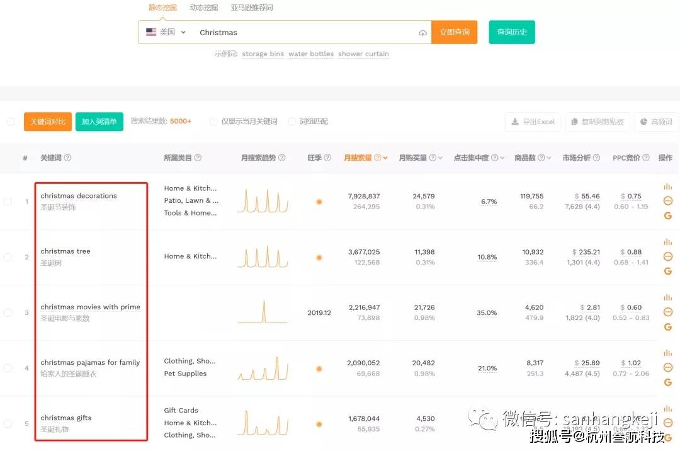Click help icon beside 月搜索趋势 header
Viewport: 680px width, 451px height.
click(x=282, y=158)
